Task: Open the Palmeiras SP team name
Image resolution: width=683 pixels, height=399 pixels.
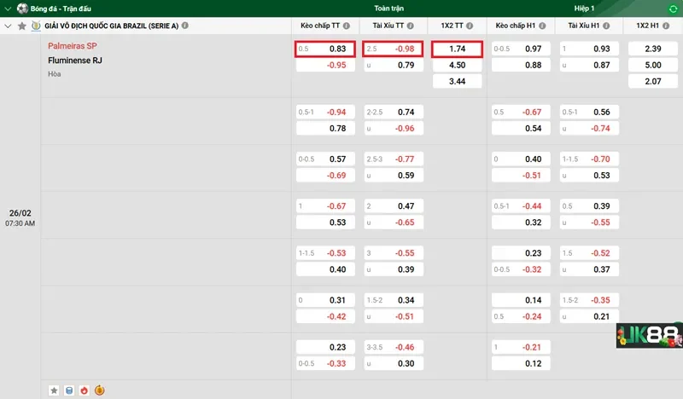Action: coord(73,46)
